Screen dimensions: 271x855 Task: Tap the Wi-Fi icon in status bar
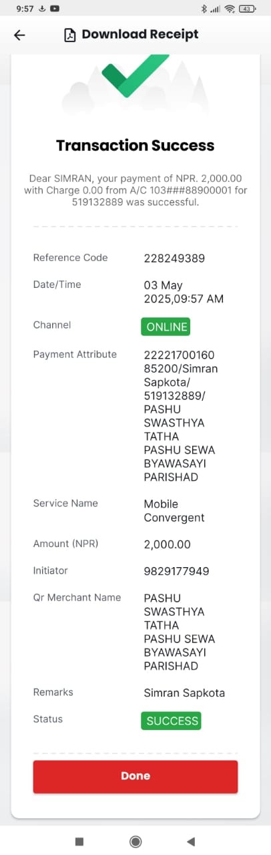[x=230, y=9]
